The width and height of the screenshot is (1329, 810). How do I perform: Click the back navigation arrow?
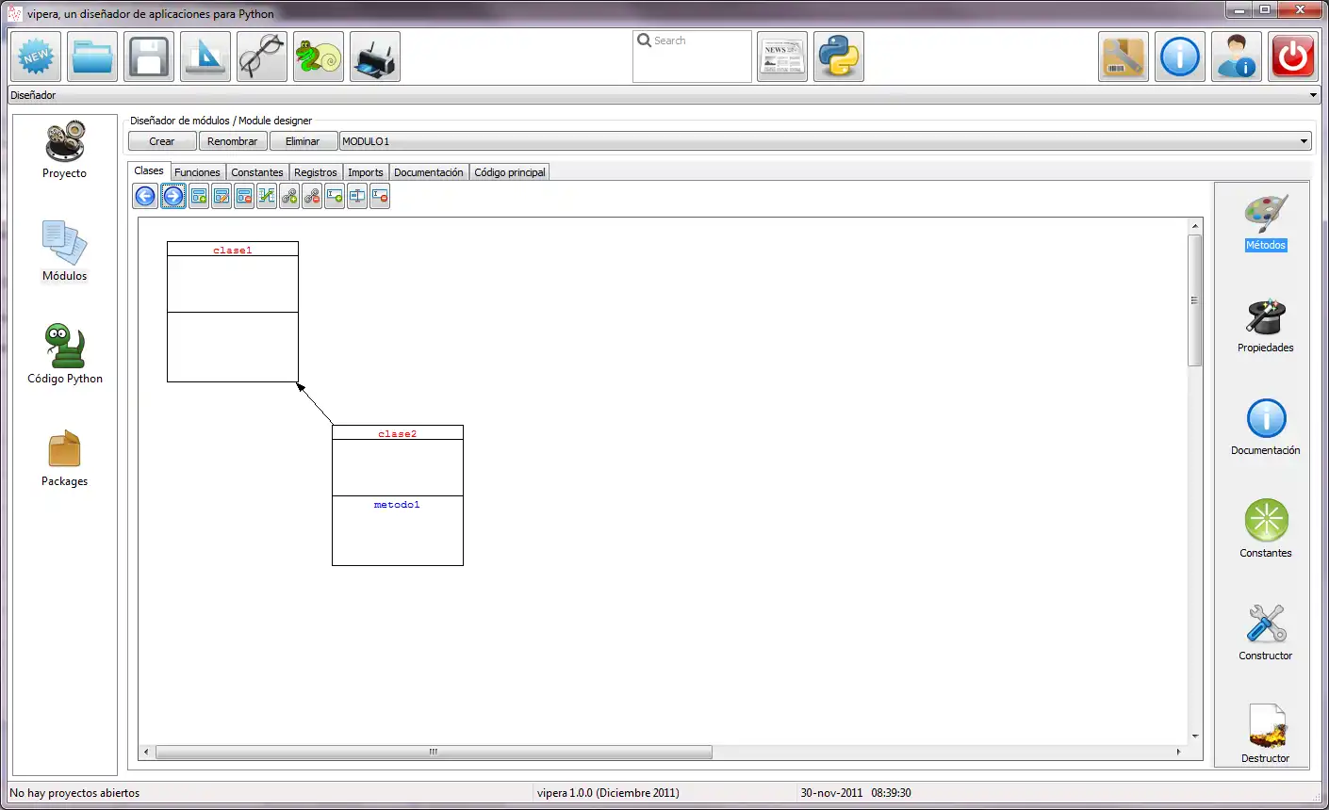pos(144,196)
